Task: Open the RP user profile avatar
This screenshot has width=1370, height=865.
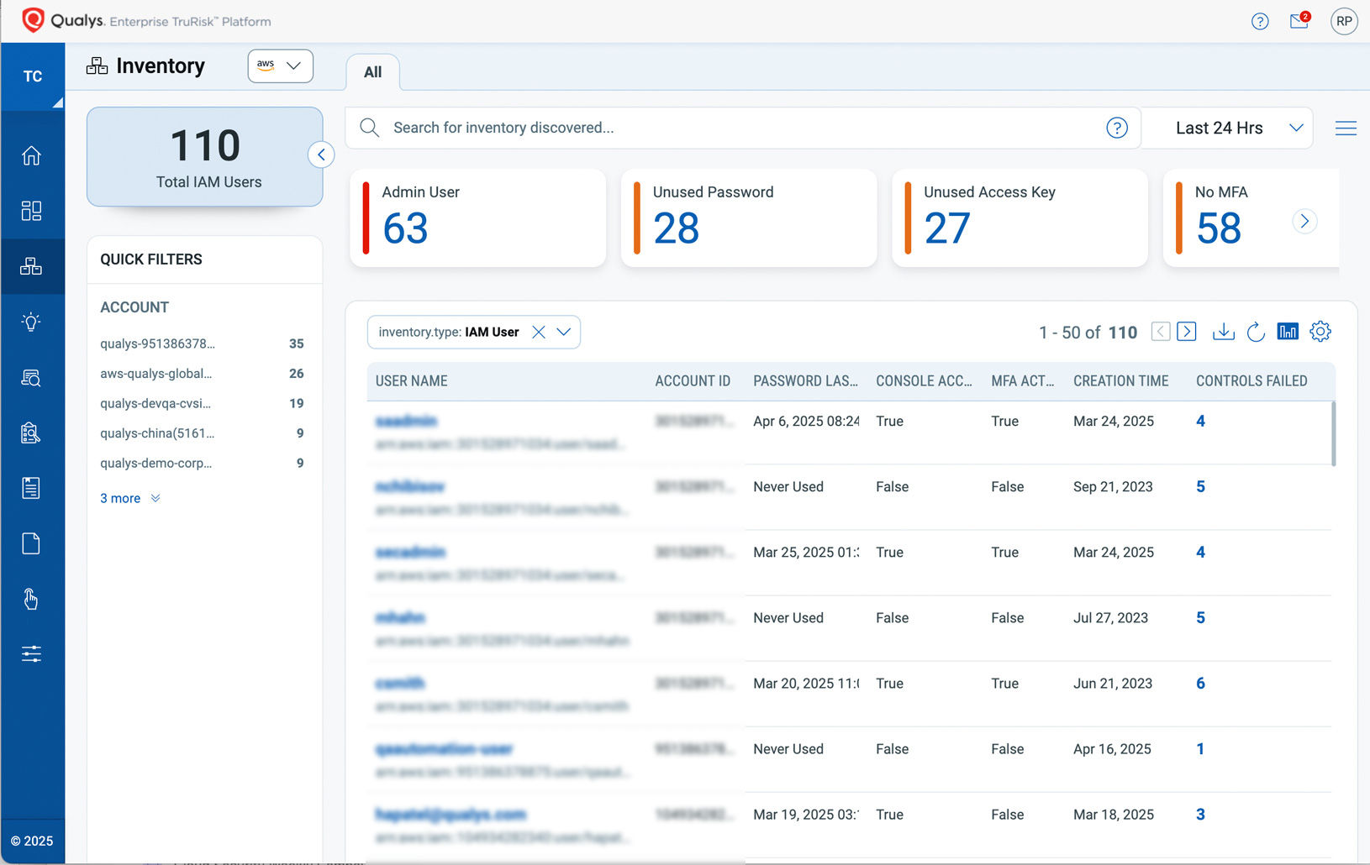Action: 1345,21
